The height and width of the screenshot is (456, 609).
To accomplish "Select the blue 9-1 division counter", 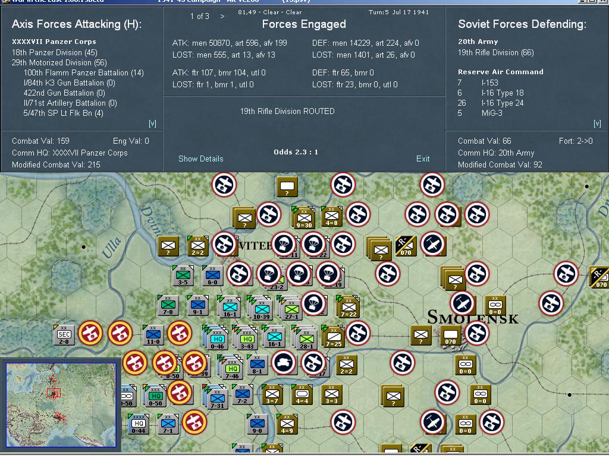I will [197, 305].
